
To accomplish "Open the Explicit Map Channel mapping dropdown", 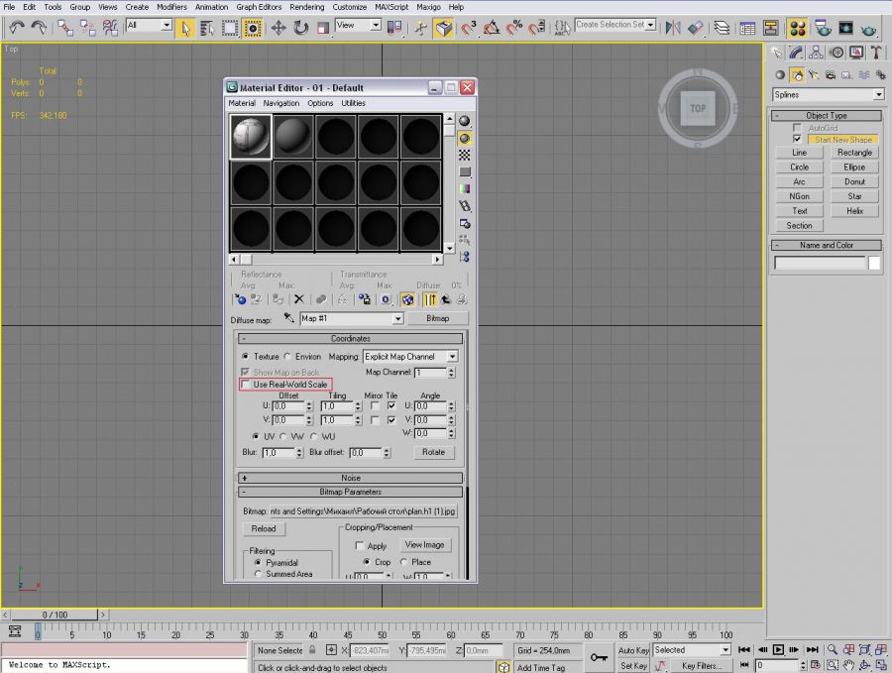I will 452,357.
